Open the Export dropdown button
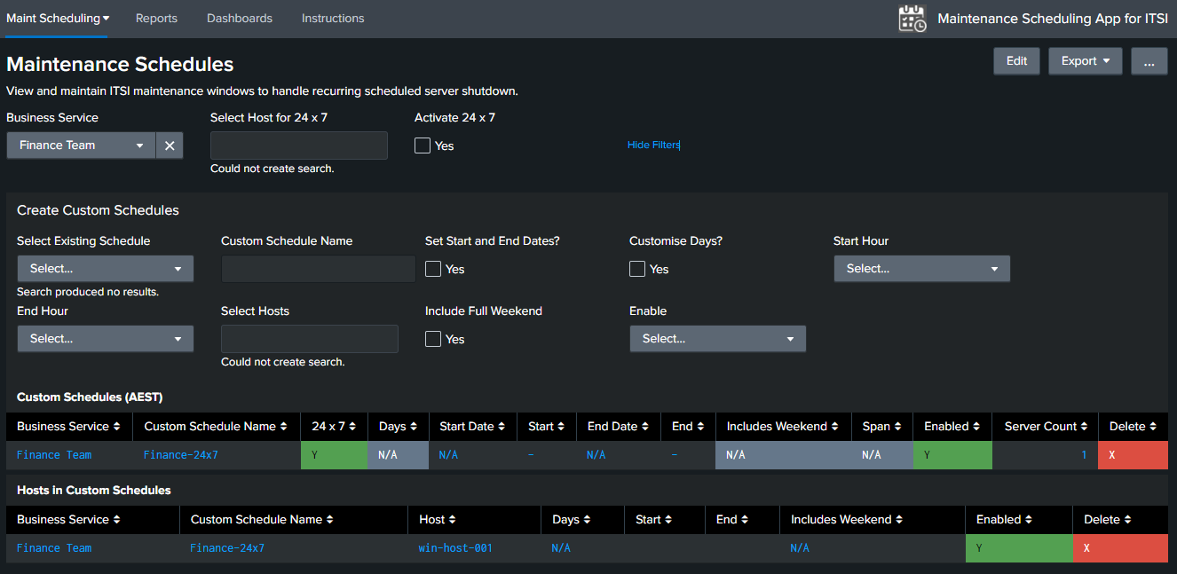Image resolution: width=1177 pixels, height=574 pixels. tap(1086, 61)
